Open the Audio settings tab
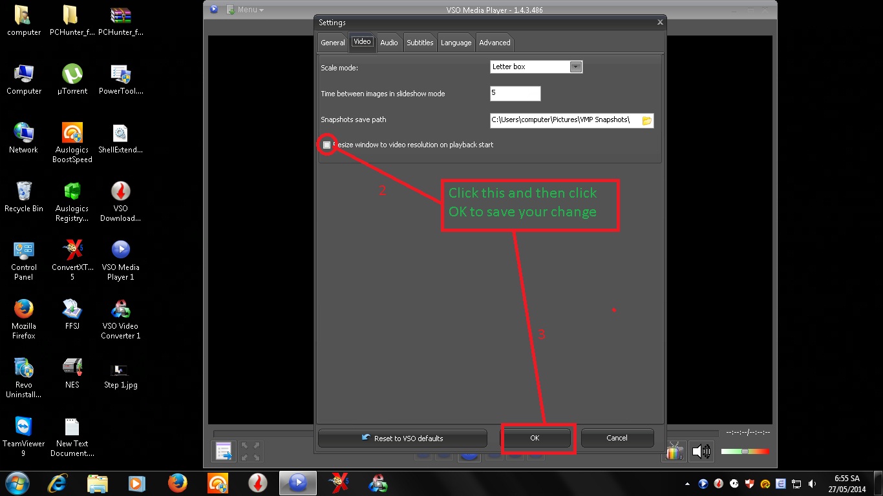Screen dimensions: 883x496 pos(389,43)
